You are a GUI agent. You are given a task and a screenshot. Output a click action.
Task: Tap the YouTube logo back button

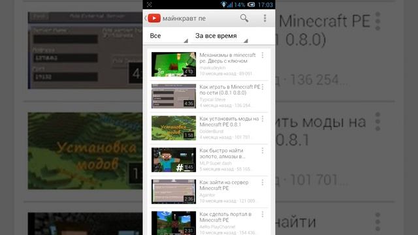click(x=153, y=18)
